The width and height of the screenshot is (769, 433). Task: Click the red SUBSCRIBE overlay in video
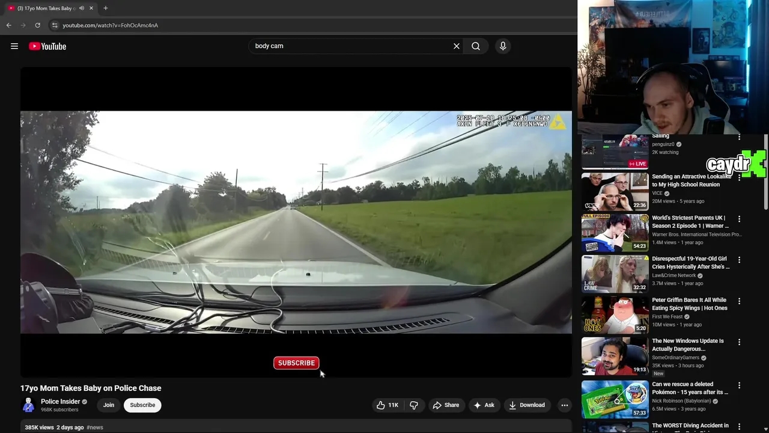click(x=296, y=363)
